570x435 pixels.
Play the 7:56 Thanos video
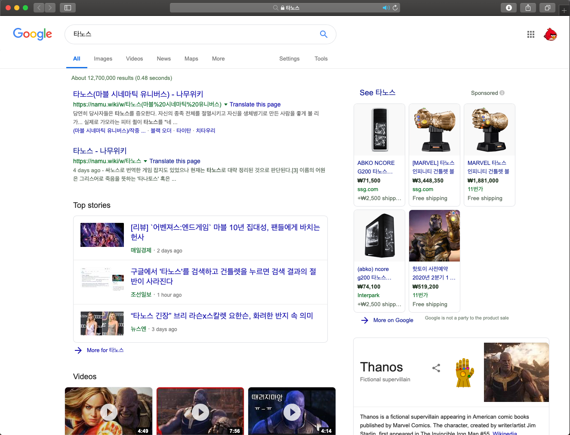coord(200,411)
